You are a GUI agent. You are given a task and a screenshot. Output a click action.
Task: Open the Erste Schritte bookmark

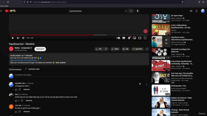(x=4, y=6)
